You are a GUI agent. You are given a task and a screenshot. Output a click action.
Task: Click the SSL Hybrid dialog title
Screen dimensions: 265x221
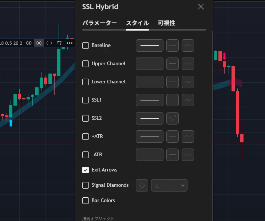(100, 7)
